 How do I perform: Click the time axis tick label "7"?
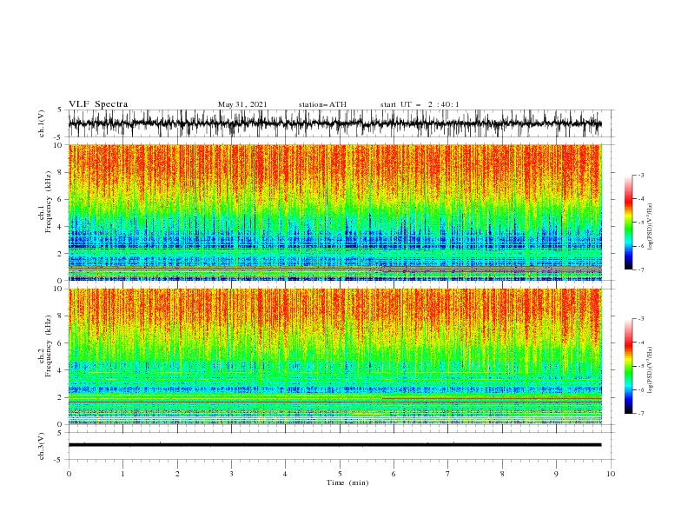tap(448, 474)
